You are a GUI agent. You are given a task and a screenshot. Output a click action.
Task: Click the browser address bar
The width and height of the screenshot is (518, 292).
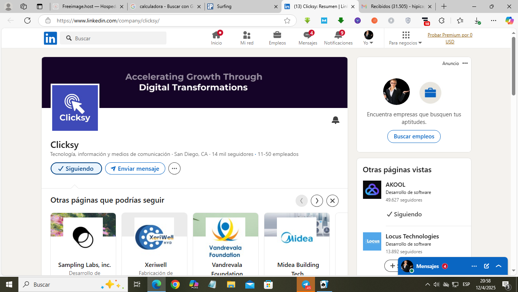(168, 21)
